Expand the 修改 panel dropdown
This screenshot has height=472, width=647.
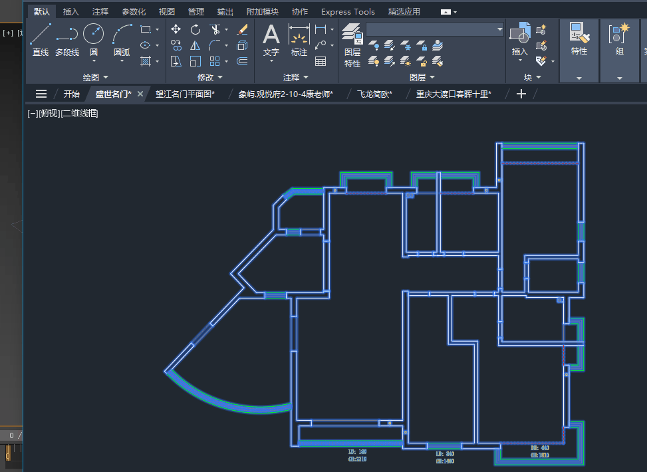coord(210,77)
